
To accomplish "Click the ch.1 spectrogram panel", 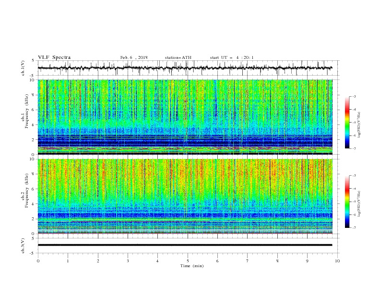I will pos(185,117).
